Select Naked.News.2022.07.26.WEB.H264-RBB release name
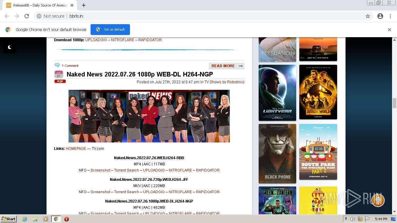 click(149, 158)
